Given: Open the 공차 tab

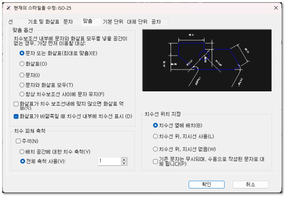Looking at the screenshot, I should [x=159, y=22].
